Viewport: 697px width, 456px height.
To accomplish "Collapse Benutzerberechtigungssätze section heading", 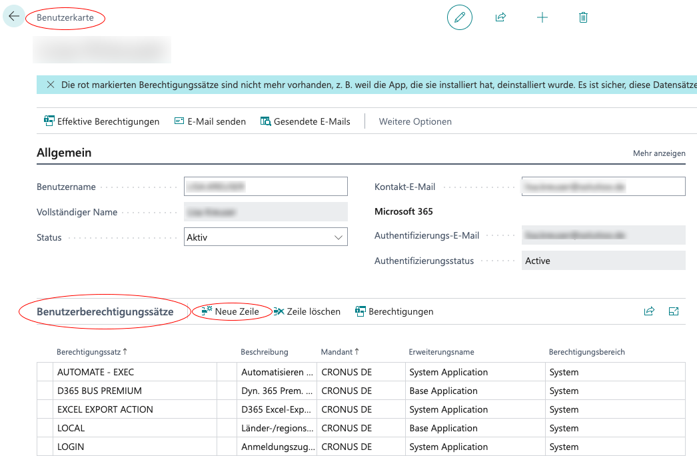I will pyautogui.click(x=105, y=311).
